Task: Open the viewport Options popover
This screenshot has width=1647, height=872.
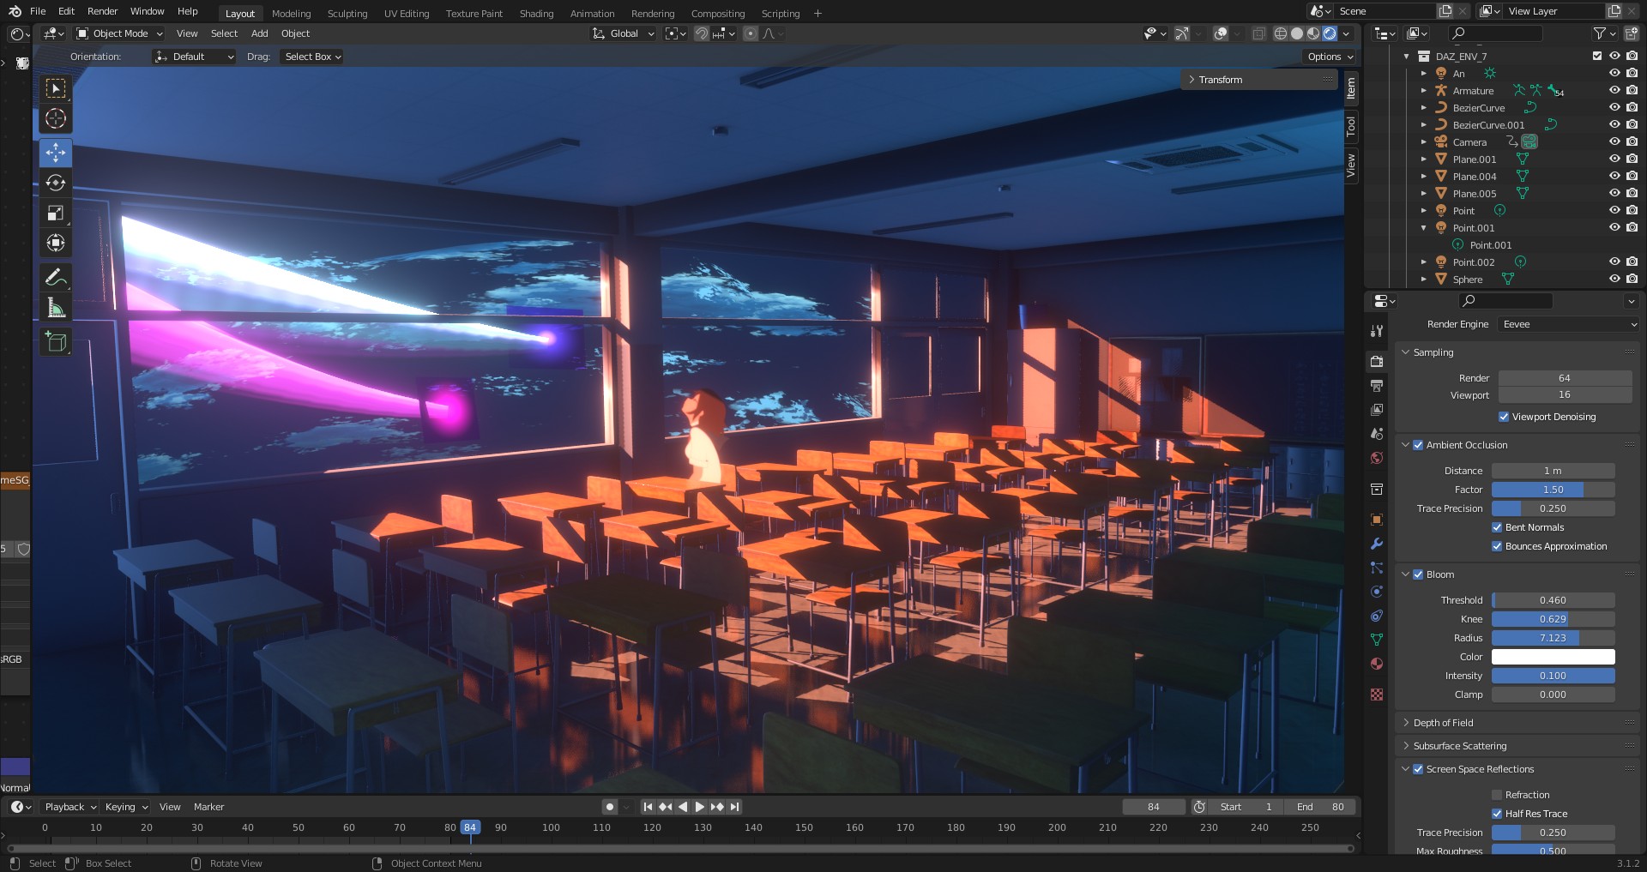Action: pyautogui.click(x=1330, y=57)
